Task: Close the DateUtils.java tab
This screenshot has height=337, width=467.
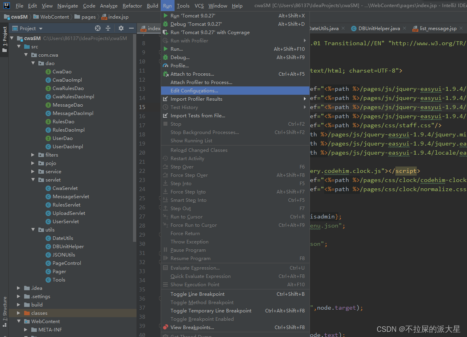Action: (x=343, y=28)
